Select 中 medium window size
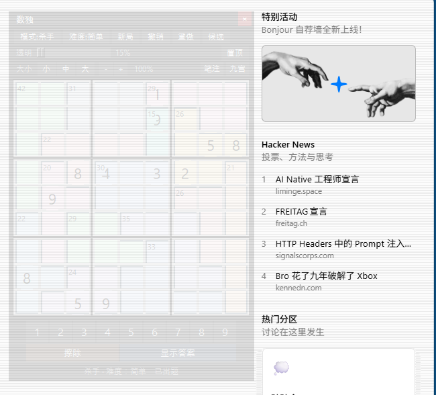The height and width of the screenshot is (395, 436). pos(66,68)
